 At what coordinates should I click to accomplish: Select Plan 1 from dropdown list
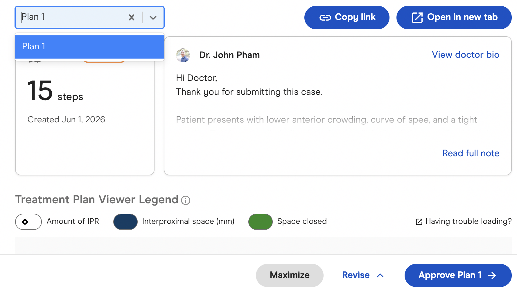click(89, 46)
